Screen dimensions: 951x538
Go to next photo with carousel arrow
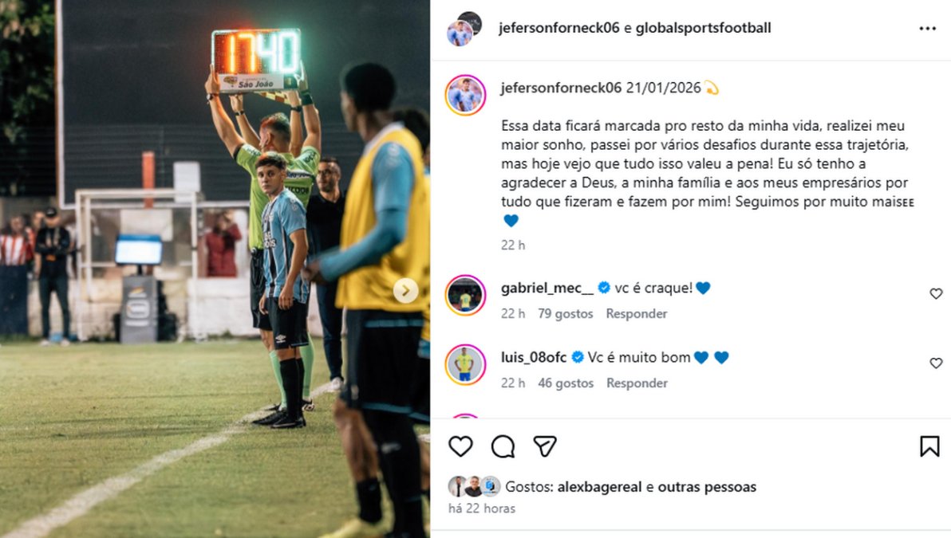tap(406, 290)
